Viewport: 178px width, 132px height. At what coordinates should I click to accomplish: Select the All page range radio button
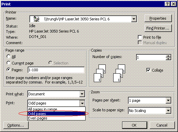point(9,56)
